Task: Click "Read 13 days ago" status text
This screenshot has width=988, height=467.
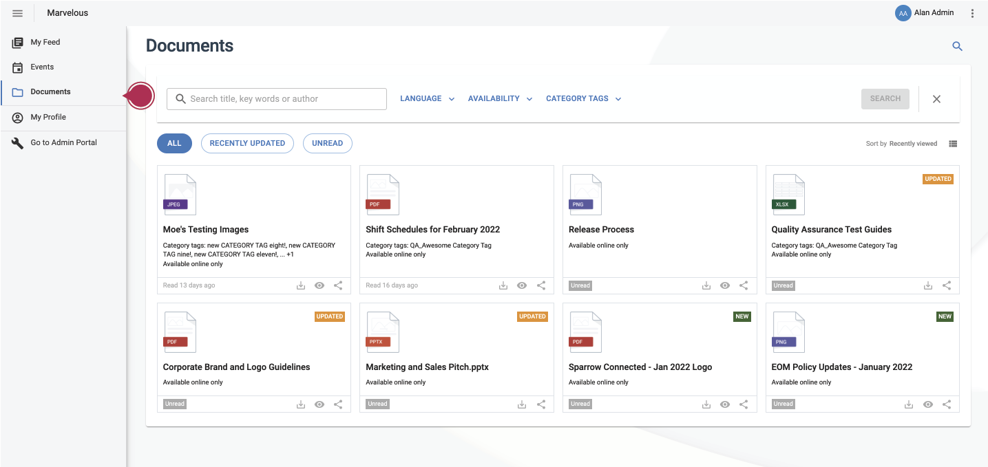Action: 189,285
